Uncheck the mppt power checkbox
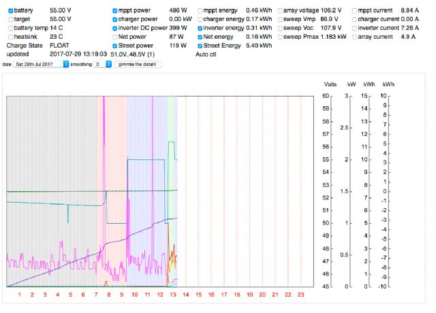 (114, 12)
